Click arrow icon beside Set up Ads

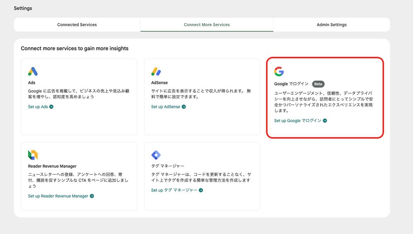(x=51, y=107)
